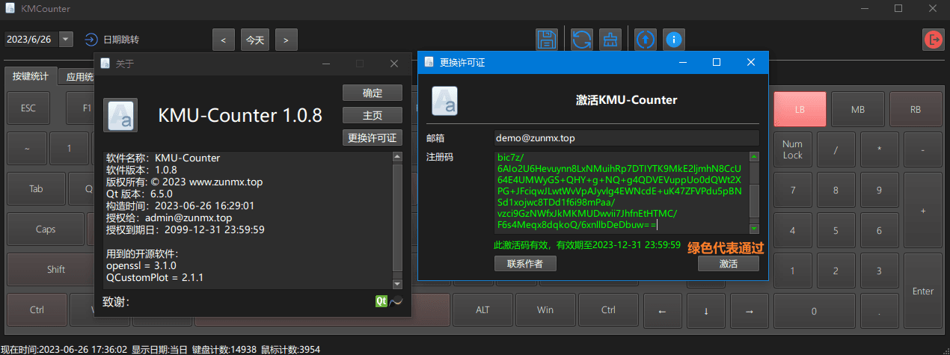
Task: Go to previous day with < button
Action: (x=224, y=40)
